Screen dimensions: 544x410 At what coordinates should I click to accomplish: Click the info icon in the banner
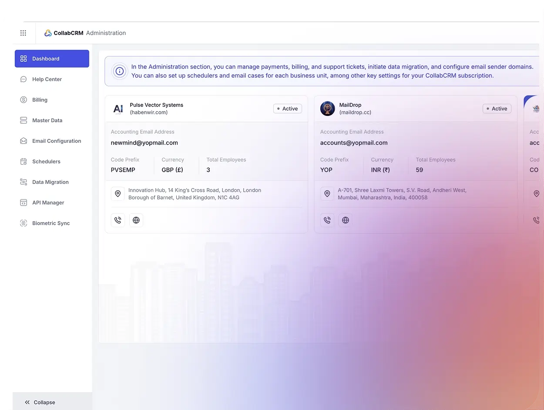tap(119, 71)
